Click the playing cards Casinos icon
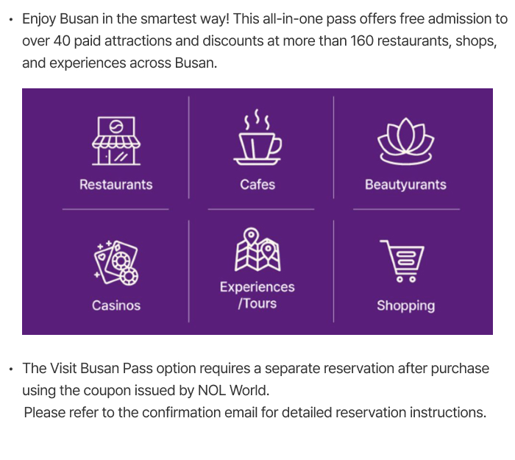Image resolution: width=515 pixels, height=460 pixels. coord(116,262)
